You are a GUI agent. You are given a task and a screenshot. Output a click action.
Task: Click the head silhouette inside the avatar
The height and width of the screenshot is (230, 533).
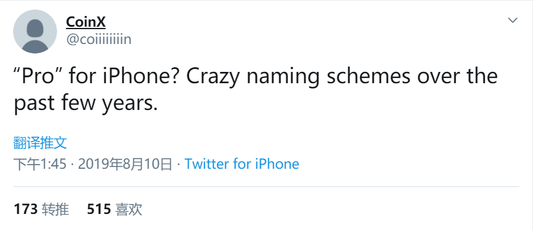pos(35,28)
